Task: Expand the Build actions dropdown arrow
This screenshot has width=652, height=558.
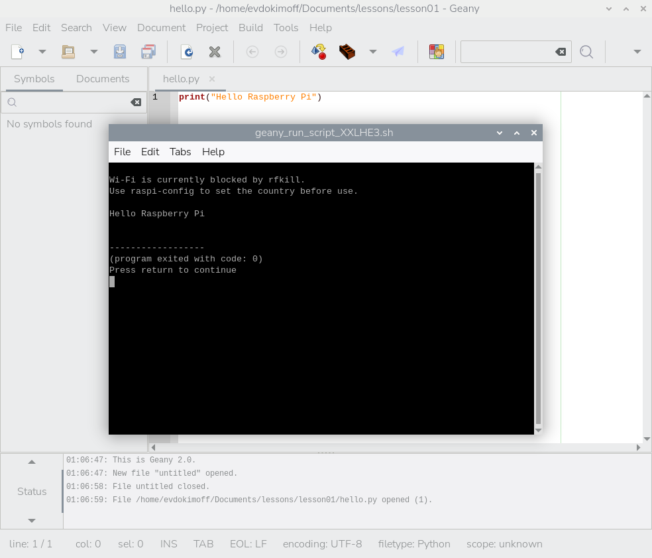Action: [373, 52]
